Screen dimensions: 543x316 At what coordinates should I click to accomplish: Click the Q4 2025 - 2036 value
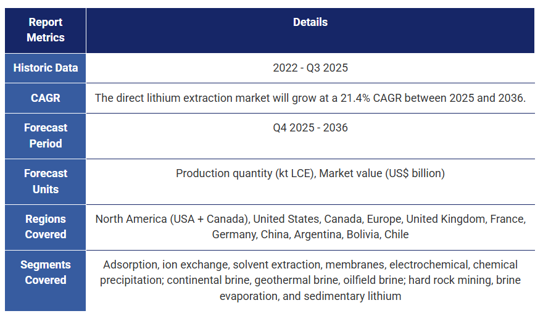(310, 128)
